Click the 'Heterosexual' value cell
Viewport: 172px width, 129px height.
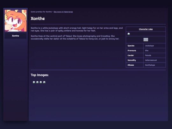[154, 60]
